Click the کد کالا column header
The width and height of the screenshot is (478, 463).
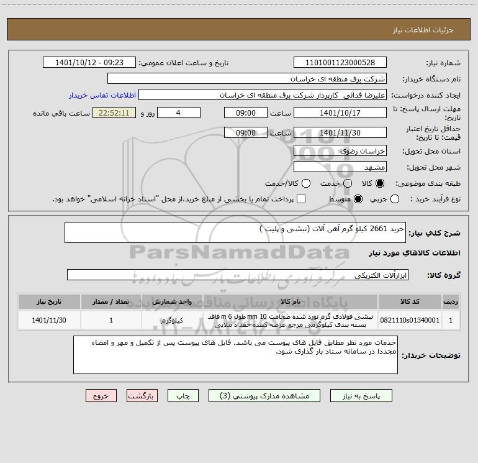pos(410,301)
